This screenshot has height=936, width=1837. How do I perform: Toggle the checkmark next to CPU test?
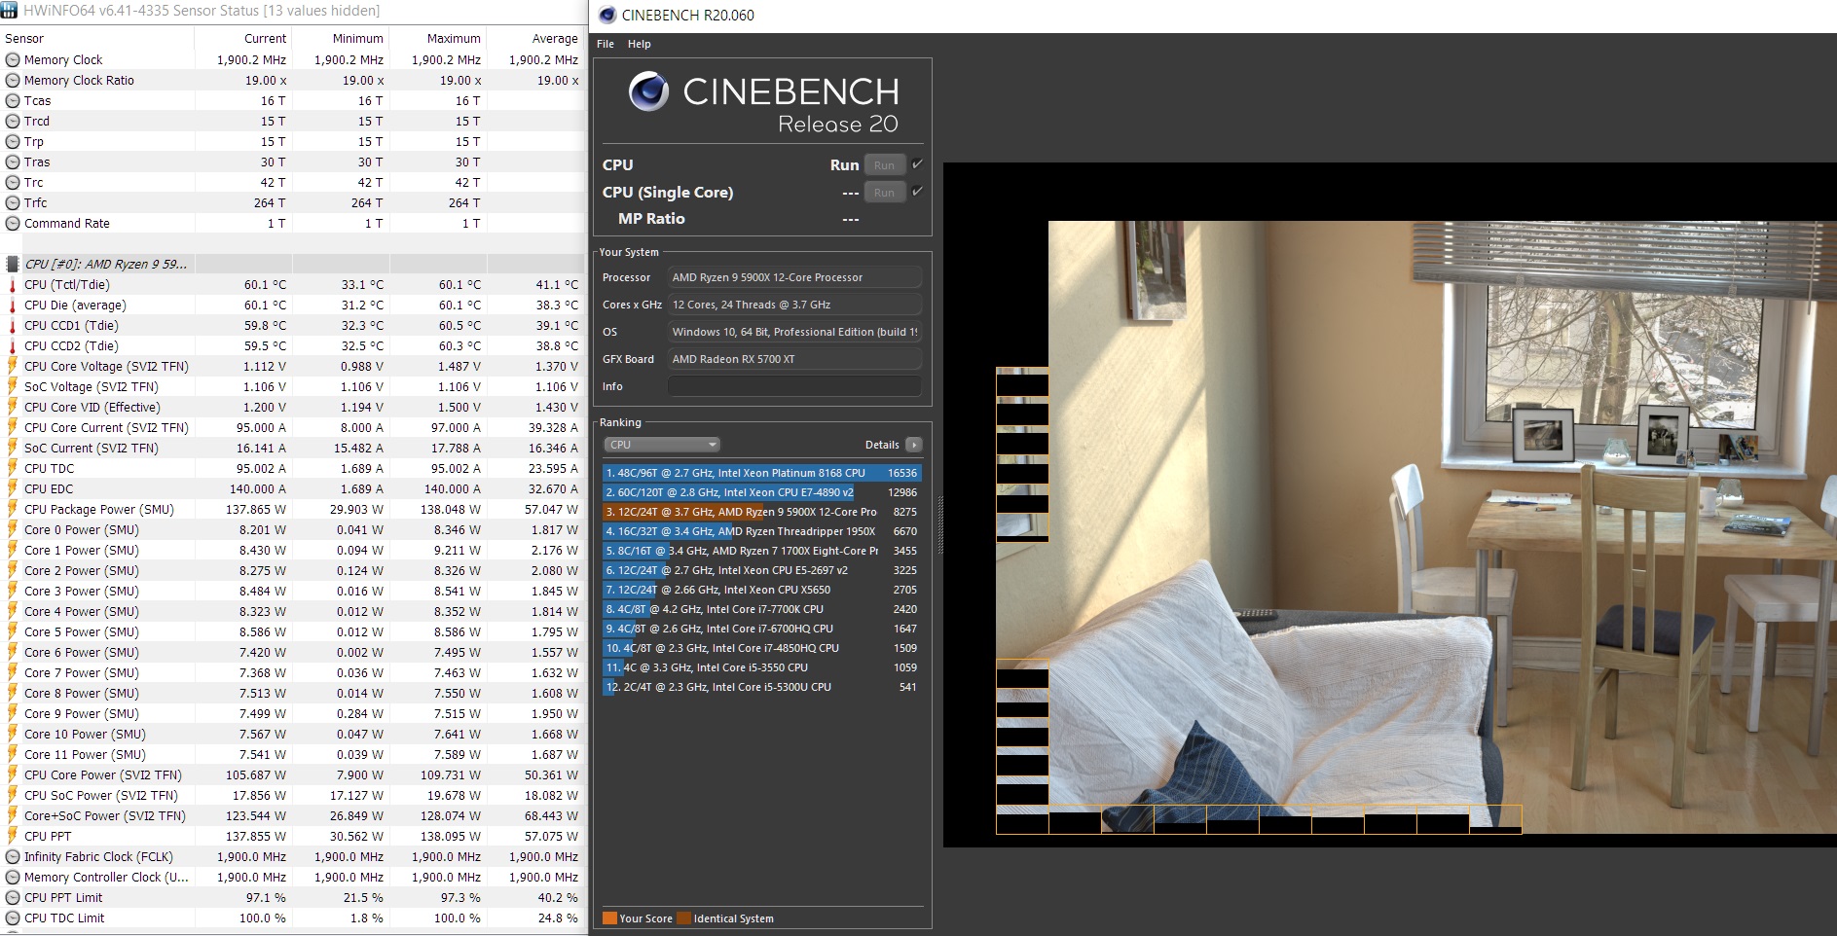click(917, 164)
